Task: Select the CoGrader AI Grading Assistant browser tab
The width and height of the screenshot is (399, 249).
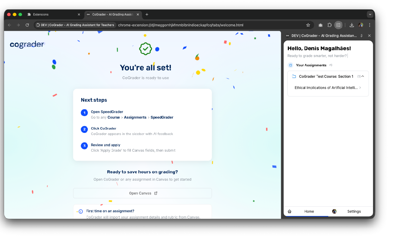Action: [x=113, y=14]
